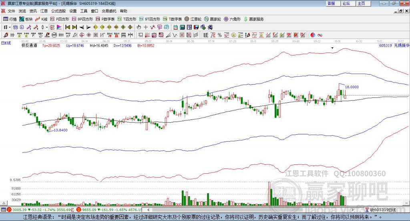Viewport: 410px width, 221px height.
Task: Click the black right arrow icon
Action: tap(88, 27)
